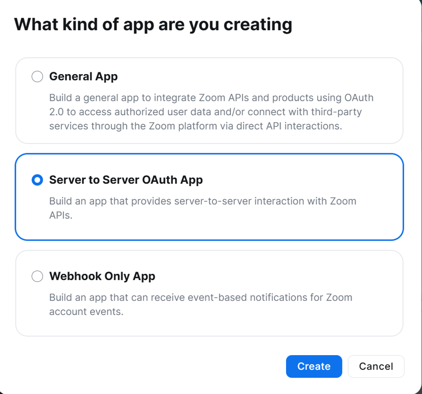Select the General App radio button
422x394 pixels.
[x=37, y=76]
